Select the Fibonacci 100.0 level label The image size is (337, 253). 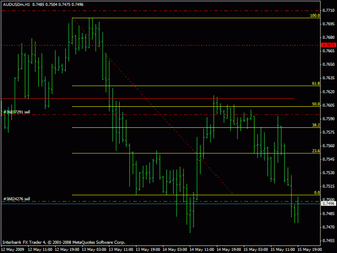point(315,16)
